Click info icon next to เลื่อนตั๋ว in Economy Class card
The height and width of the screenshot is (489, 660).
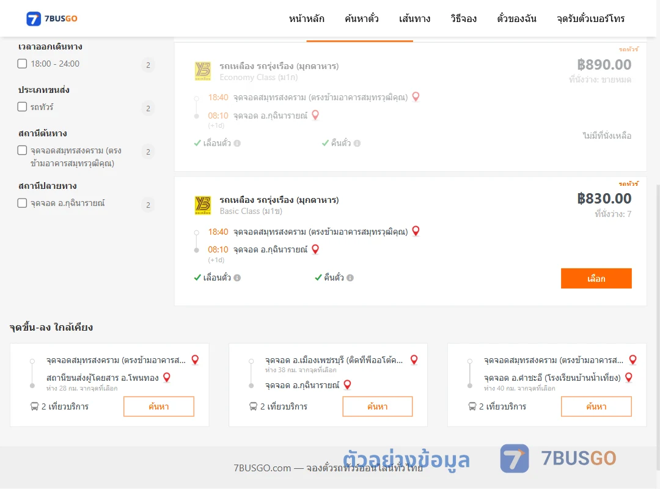237,143
